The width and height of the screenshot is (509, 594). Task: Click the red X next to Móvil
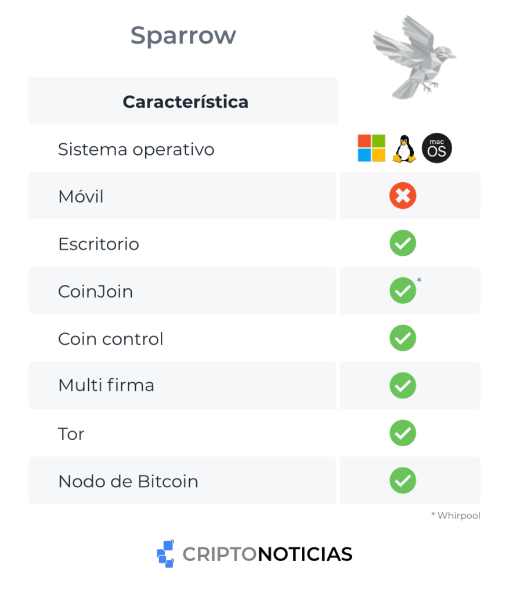[403, 196]
